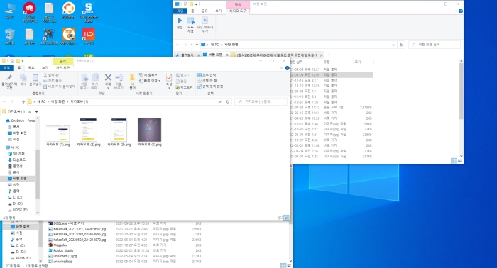
Task: Refresh the back 바탕 화면 window
Action: [x=401, y=45]
